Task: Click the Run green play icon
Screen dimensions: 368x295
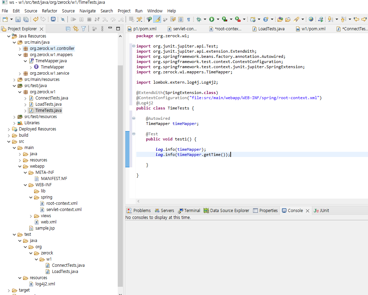Action: tap(212, 20)
